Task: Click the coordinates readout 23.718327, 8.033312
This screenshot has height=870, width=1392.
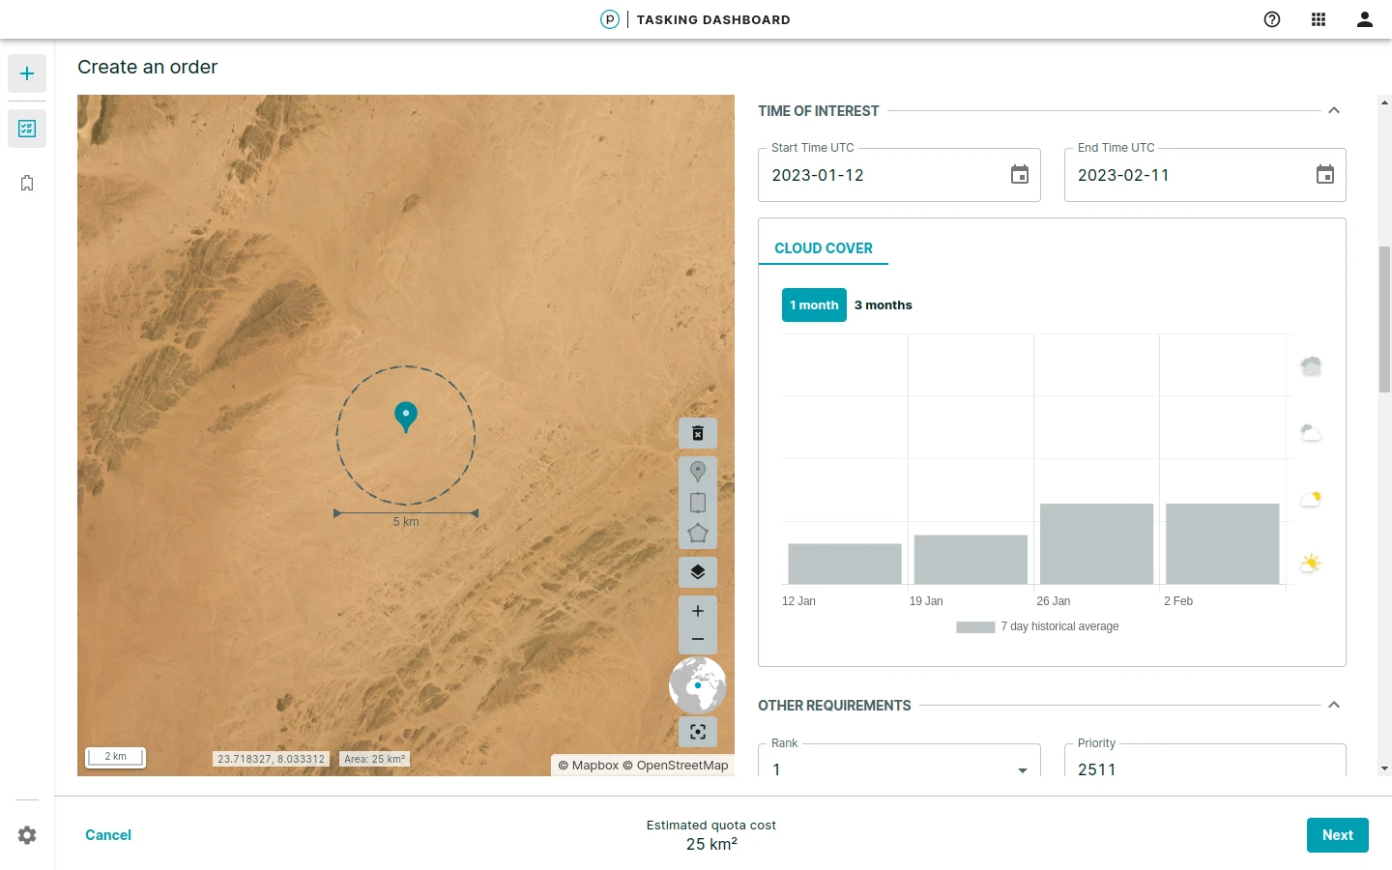Action: [272, 759]
